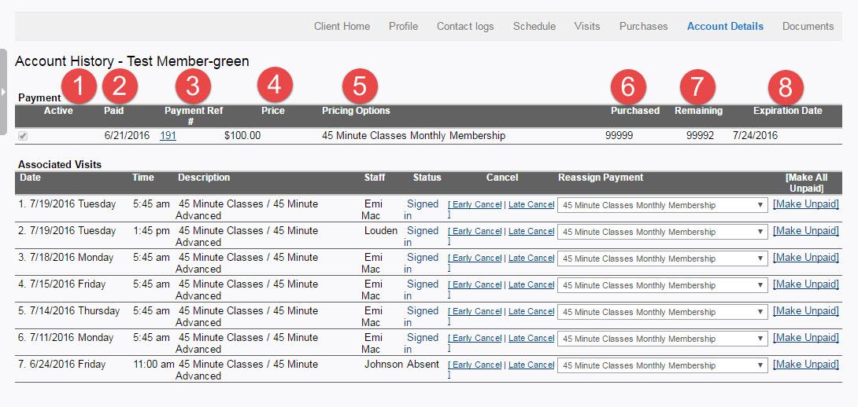Expand the collapsed left sidebar handle
The image size is (858, 407).
coord(3,91)
